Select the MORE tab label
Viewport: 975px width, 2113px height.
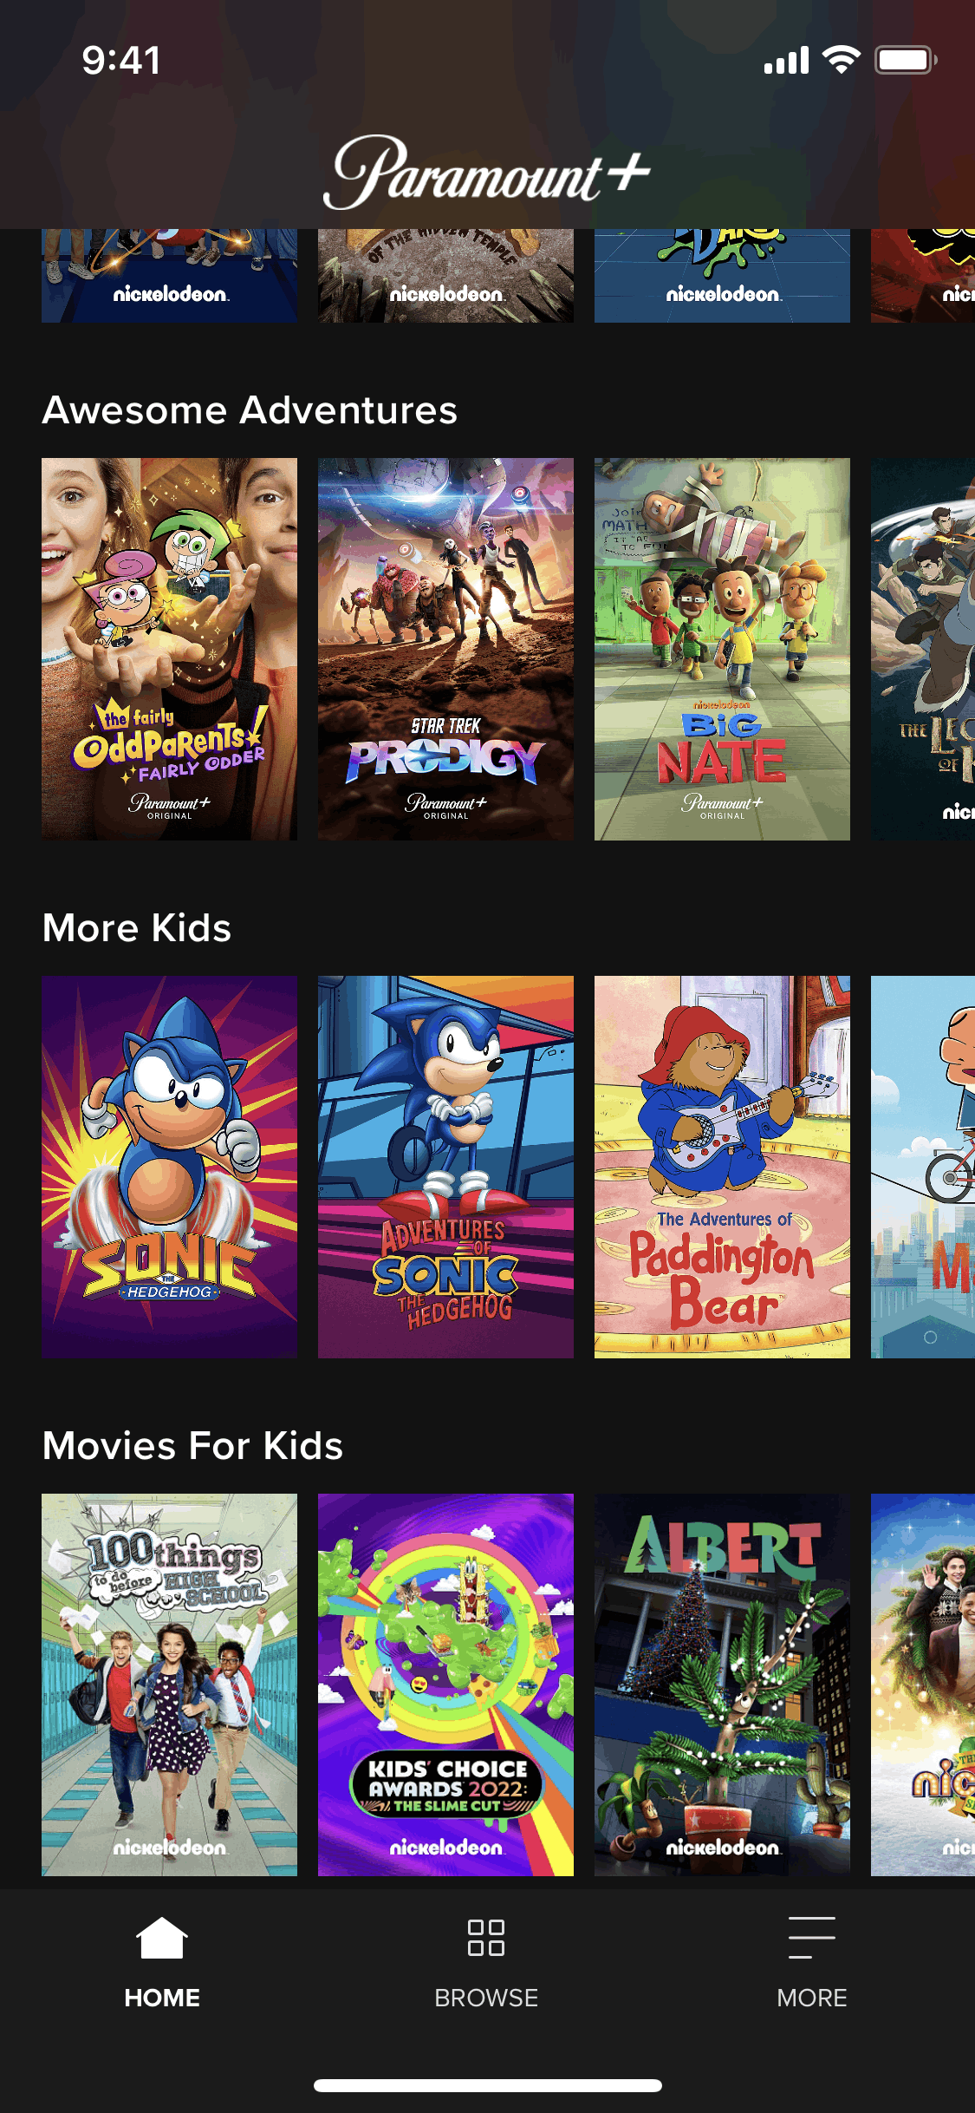812,1998
